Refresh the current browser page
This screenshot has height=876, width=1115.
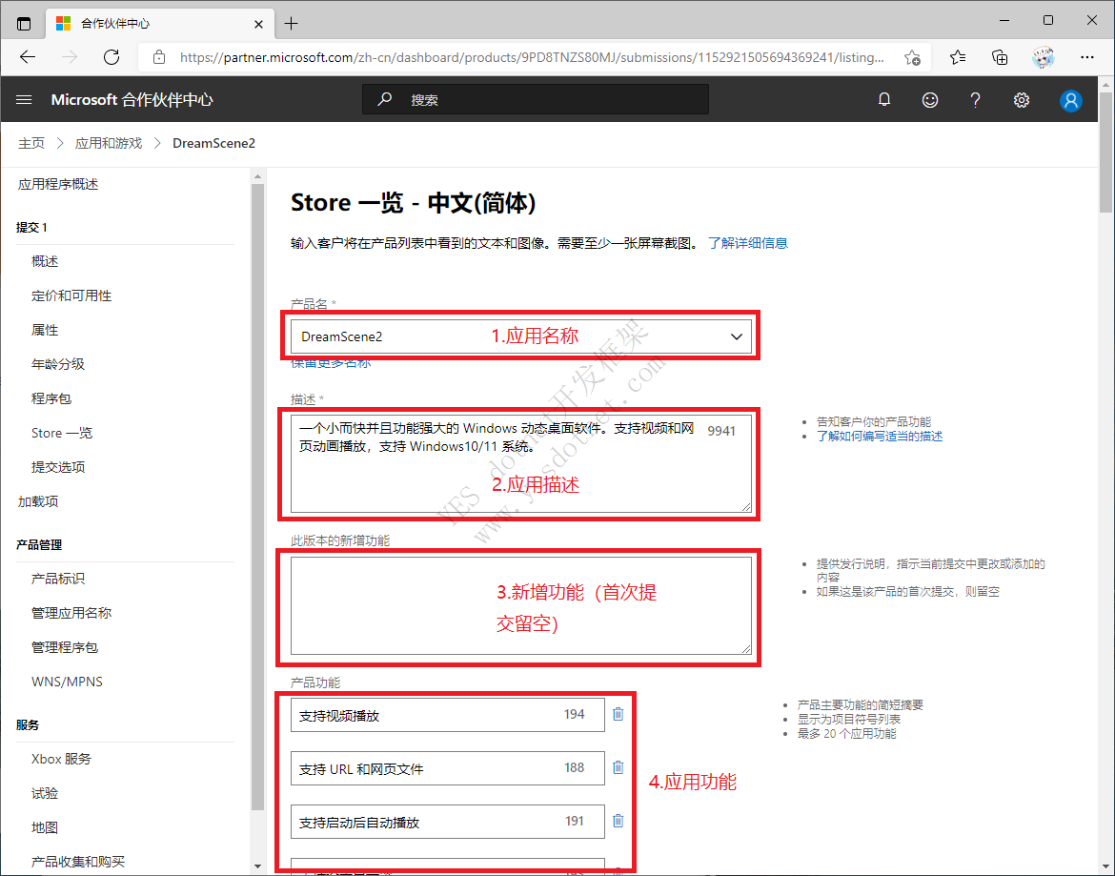pyautogui.click(x=111, y=57)
